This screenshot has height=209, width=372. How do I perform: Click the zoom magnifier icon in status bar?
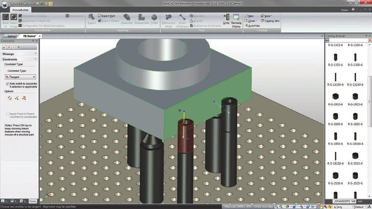pyautogui.click(x=276, y=207)
